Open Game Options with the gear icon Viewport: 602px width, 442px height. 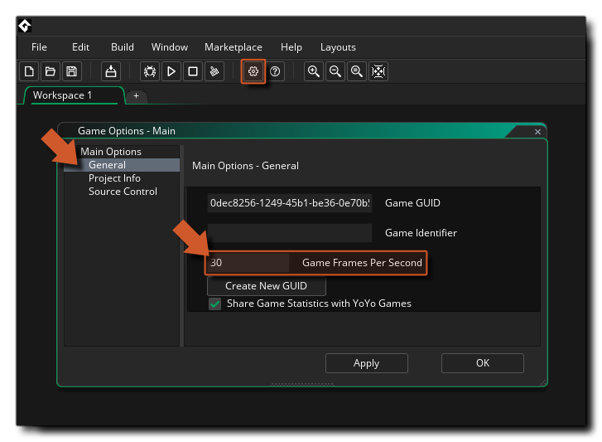click(x=253, y=71)
